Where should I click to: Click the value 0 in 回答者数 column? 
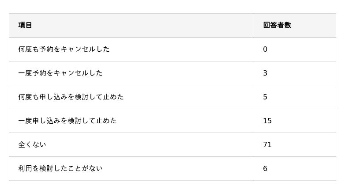pos(265,49)
